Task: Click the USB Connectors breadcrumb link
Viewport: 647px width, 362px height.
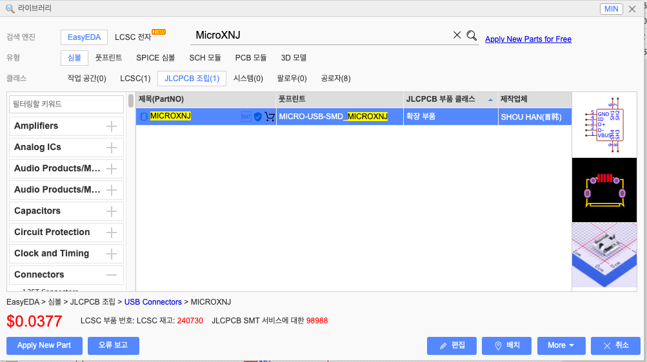Action: click(x=153, y=302)
